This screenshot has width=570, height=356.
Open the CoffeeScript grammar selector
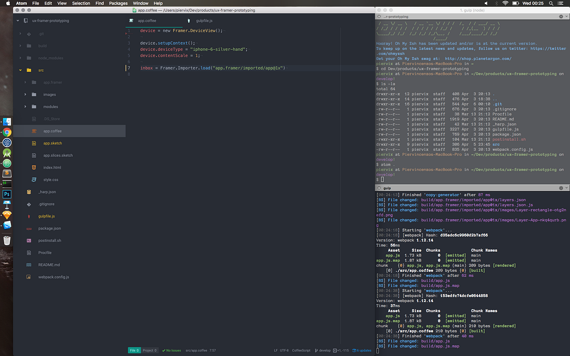(x=301, y=350)
